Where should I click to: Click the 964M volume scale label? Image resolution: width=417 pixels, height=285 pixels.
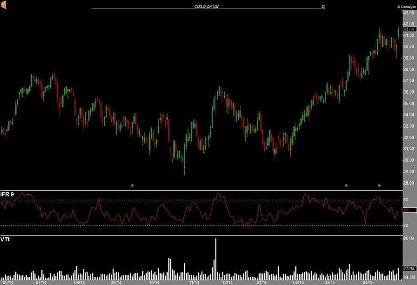point(408,239)
